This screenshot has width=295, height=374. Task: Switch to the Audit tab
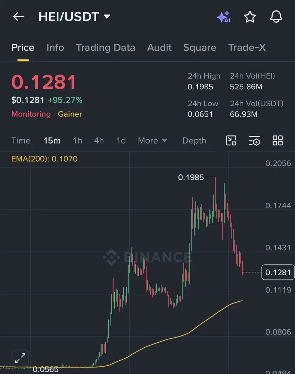coord(159,47)
